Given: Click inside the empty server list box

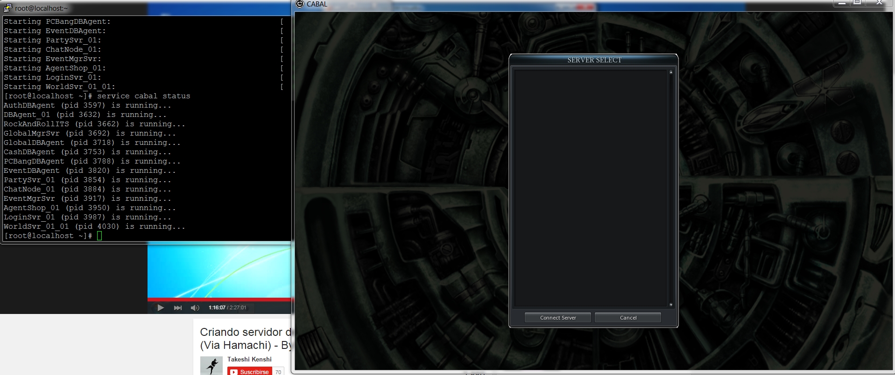Looking at the screenshot, I should point(590,188).
